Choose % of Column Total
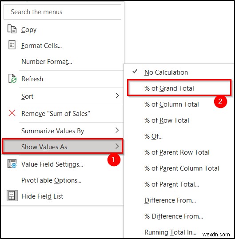This screenshot has width=235, height=239. coord(171,104)
